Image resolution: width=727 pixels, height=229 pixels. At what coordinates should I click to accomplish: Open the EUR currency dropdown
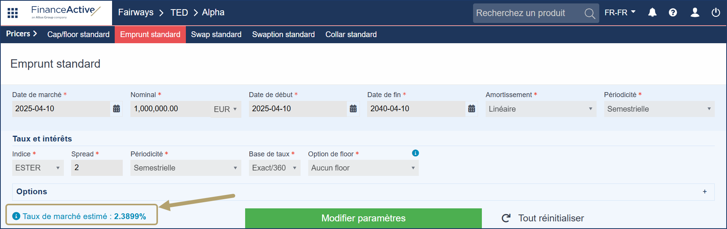[226, 109]
